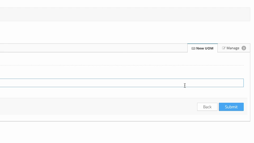
Task: Click the bold New UOM label text
Action: (x=205, y=48)
